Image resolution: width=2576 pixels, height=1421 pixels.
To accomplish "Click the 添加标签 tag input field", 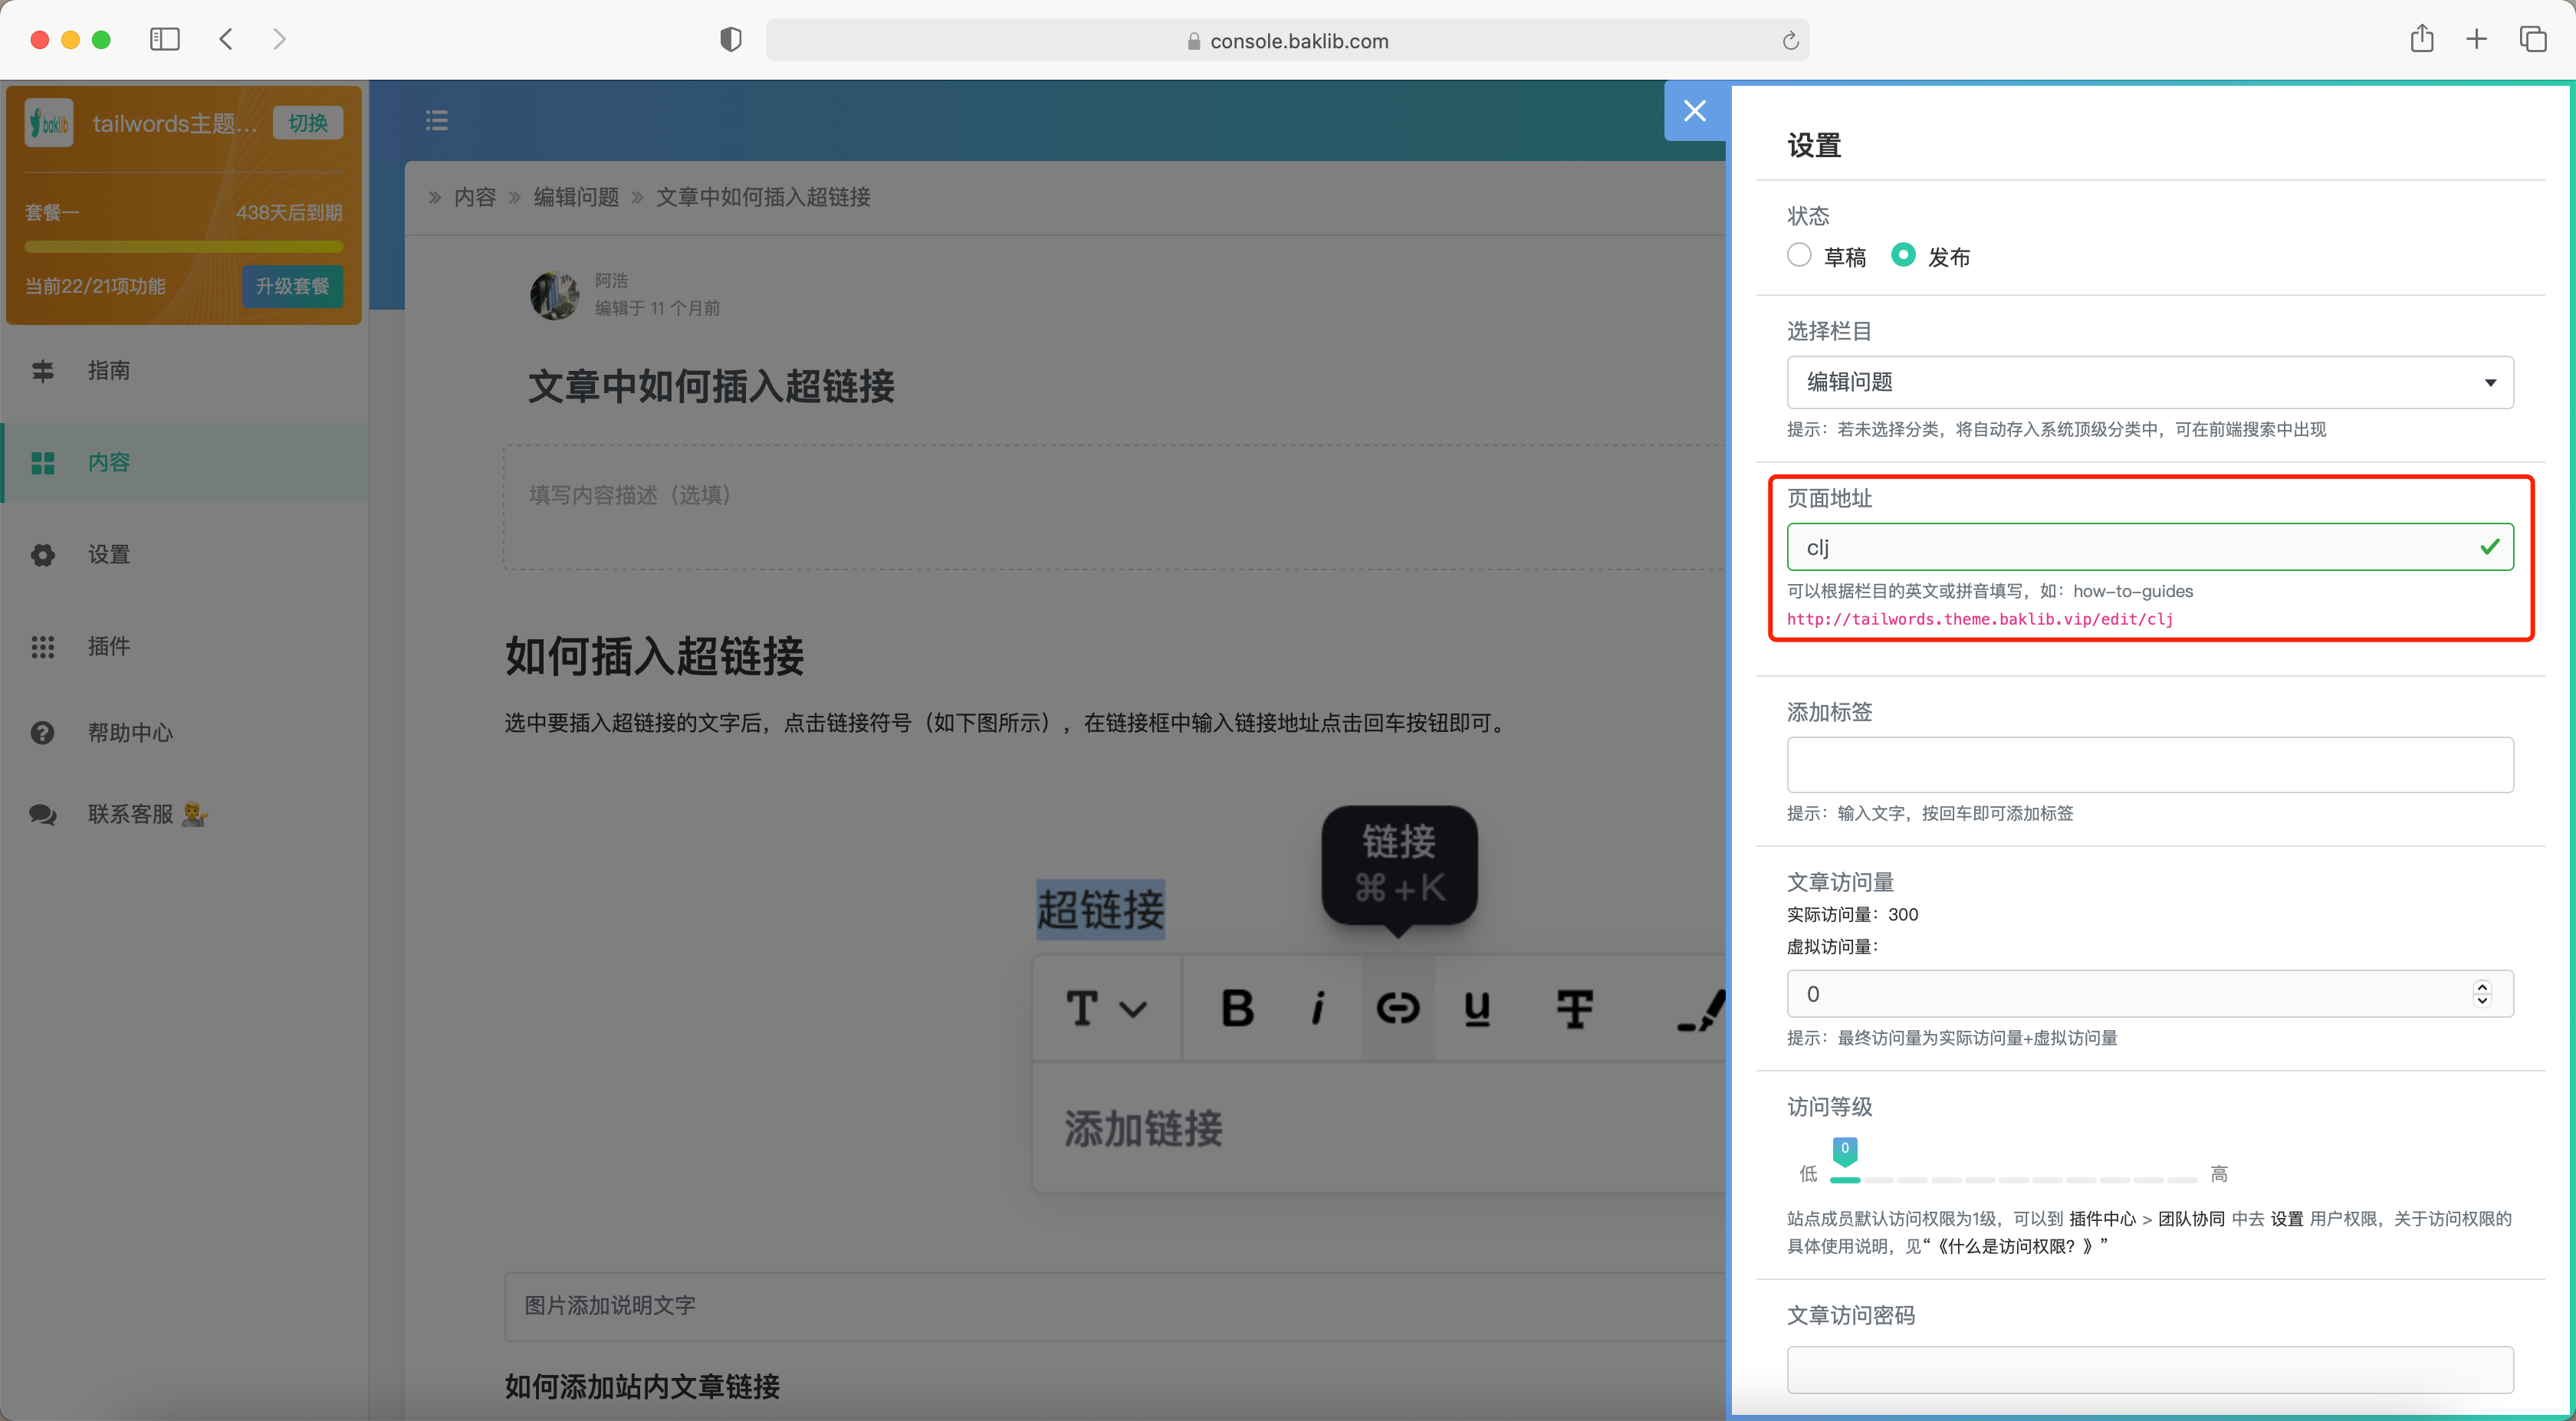I will tap(2150, 765).
